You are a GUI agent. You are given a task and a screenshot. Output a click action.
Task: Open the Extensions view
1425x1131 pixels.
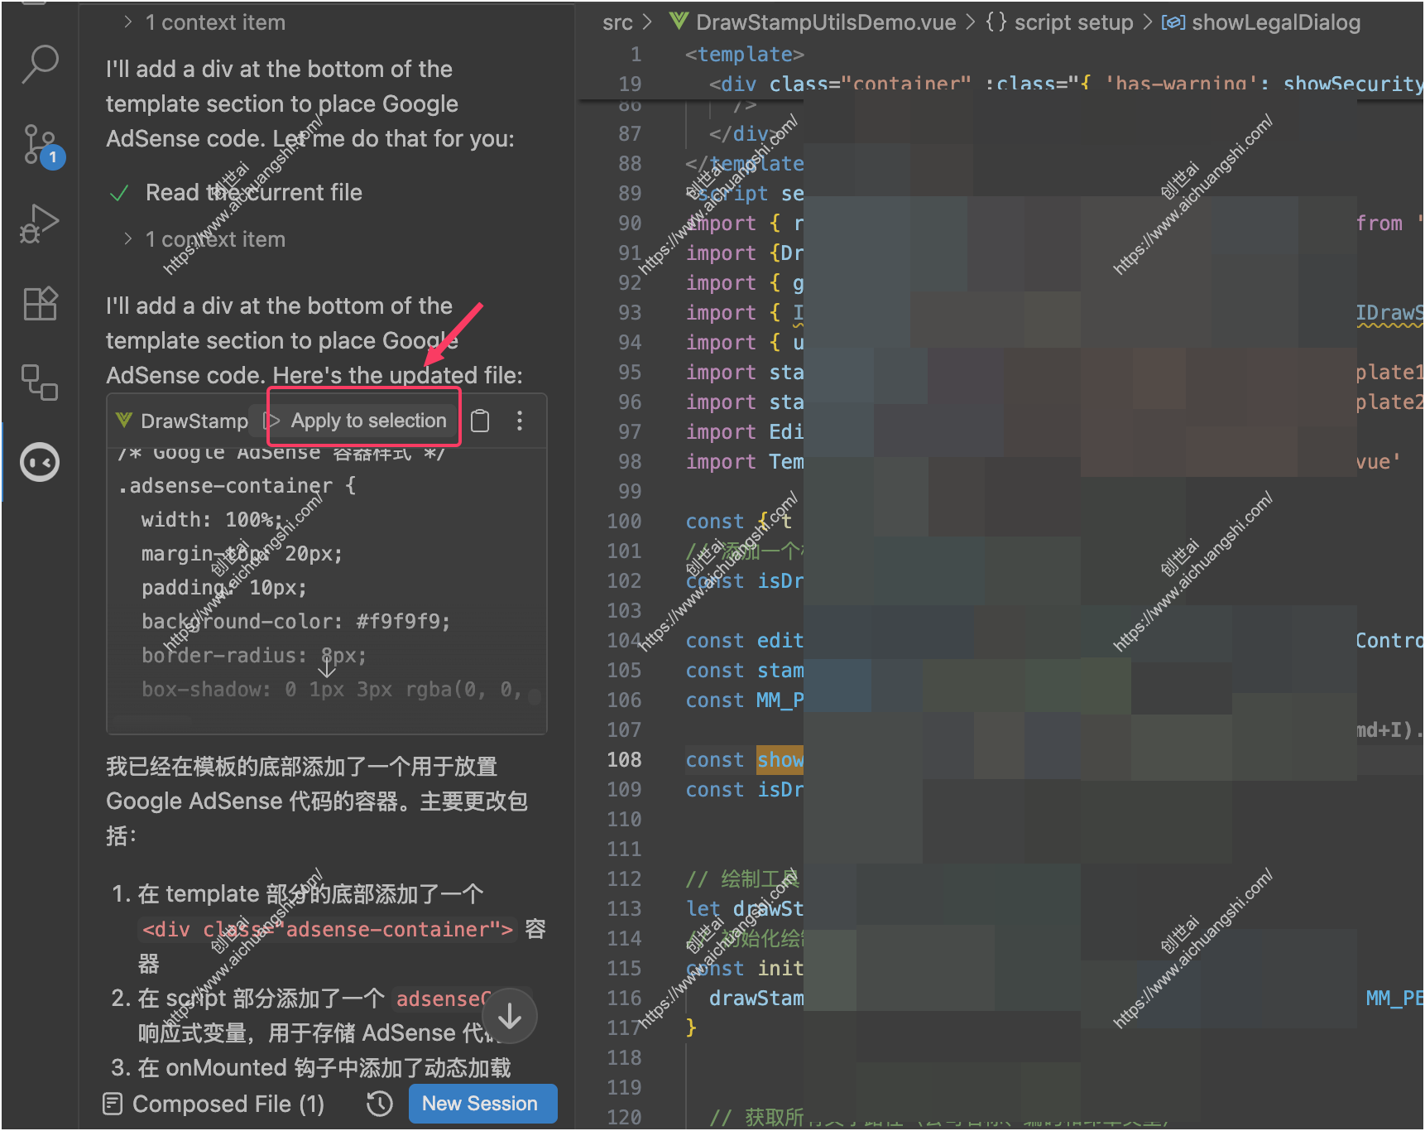(40, 303)
